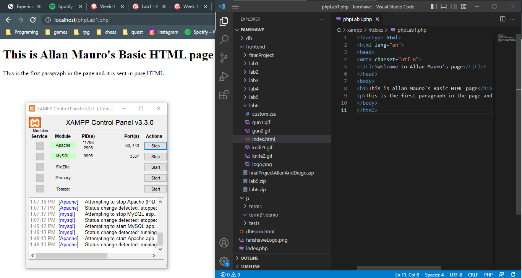
Task: Stop the Apache module
Action: (x=155, y=145)
